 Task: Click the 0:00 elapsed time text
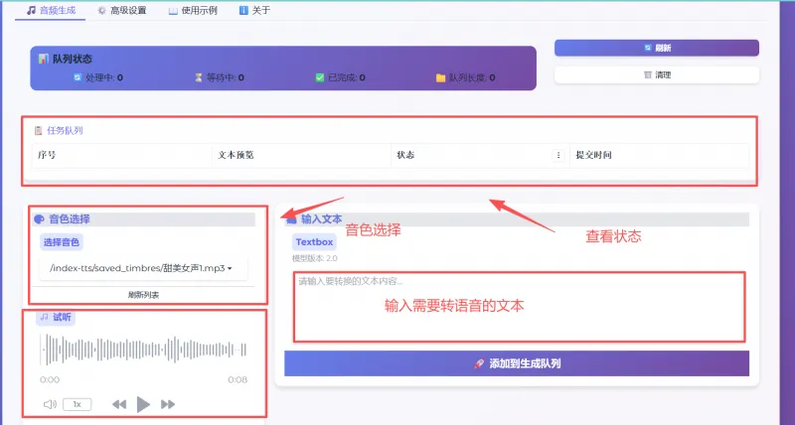point(50,380)
